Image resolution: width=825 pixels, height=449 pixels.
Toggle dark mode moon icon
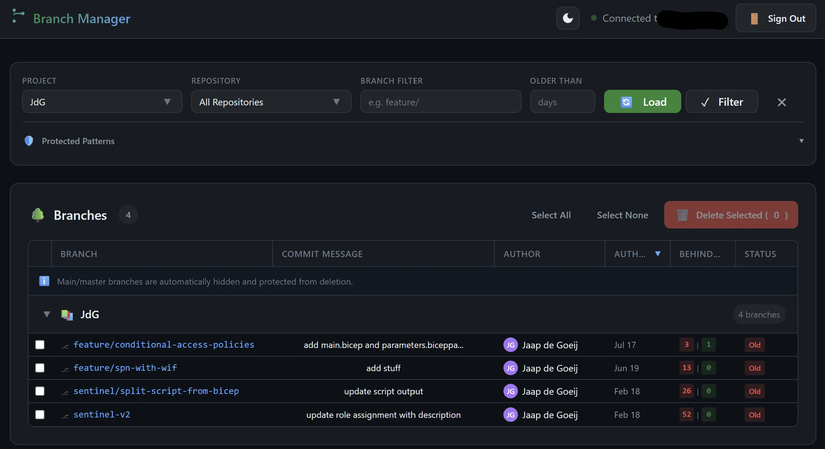[568, 18]
